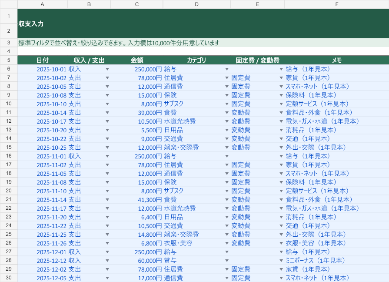Image resolution: width=389 pixels, height=282 pixels.
Task: Select the 10,500円 amount in row 24
Action: pos(137,225)
